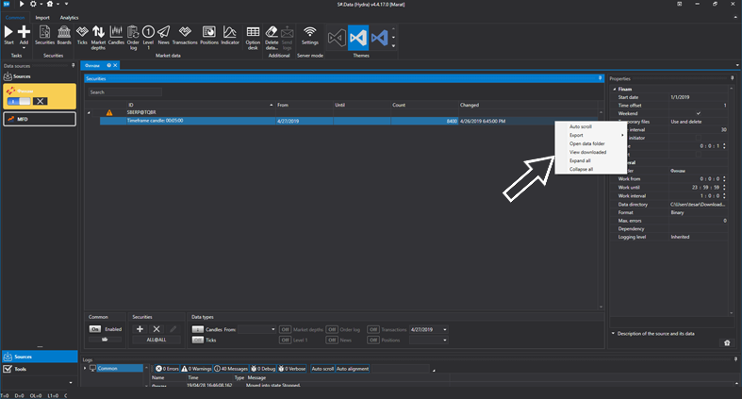Toggle the Ticks data type switch

click(x=198, y=340)
